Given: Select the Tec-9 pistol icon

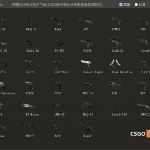Looking at the screenshot, I should coord(29,64).
